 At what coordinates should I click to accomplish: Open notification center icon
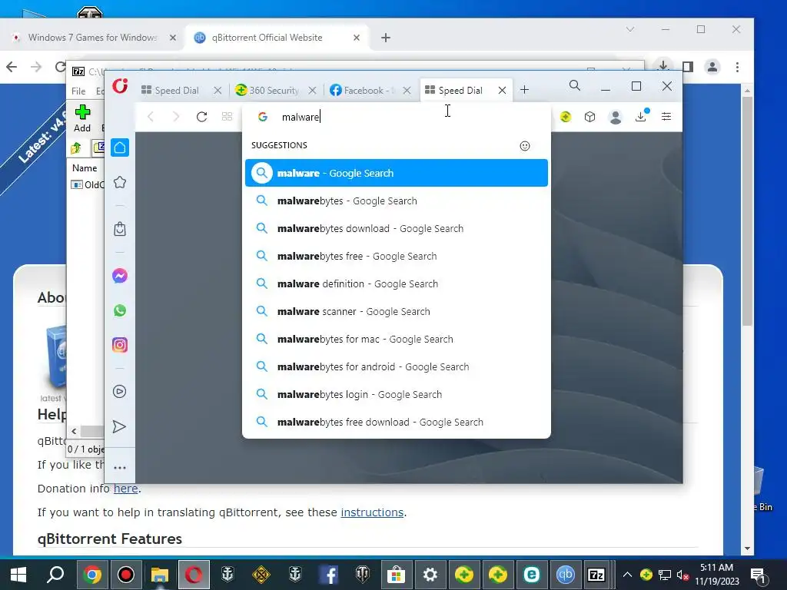pos(759,575)
